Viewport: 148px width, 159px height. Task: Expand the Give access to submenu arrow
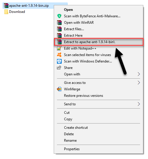[139, 83]
